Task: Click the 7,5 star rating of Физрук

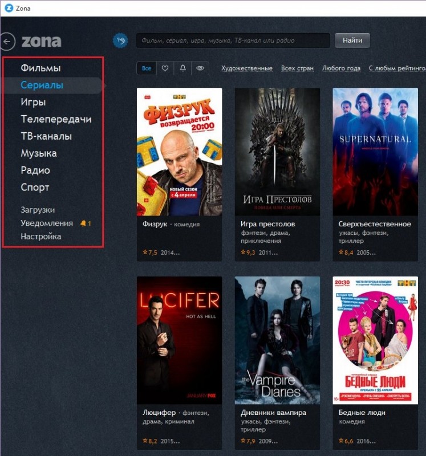Action: [x=150, y=253]
